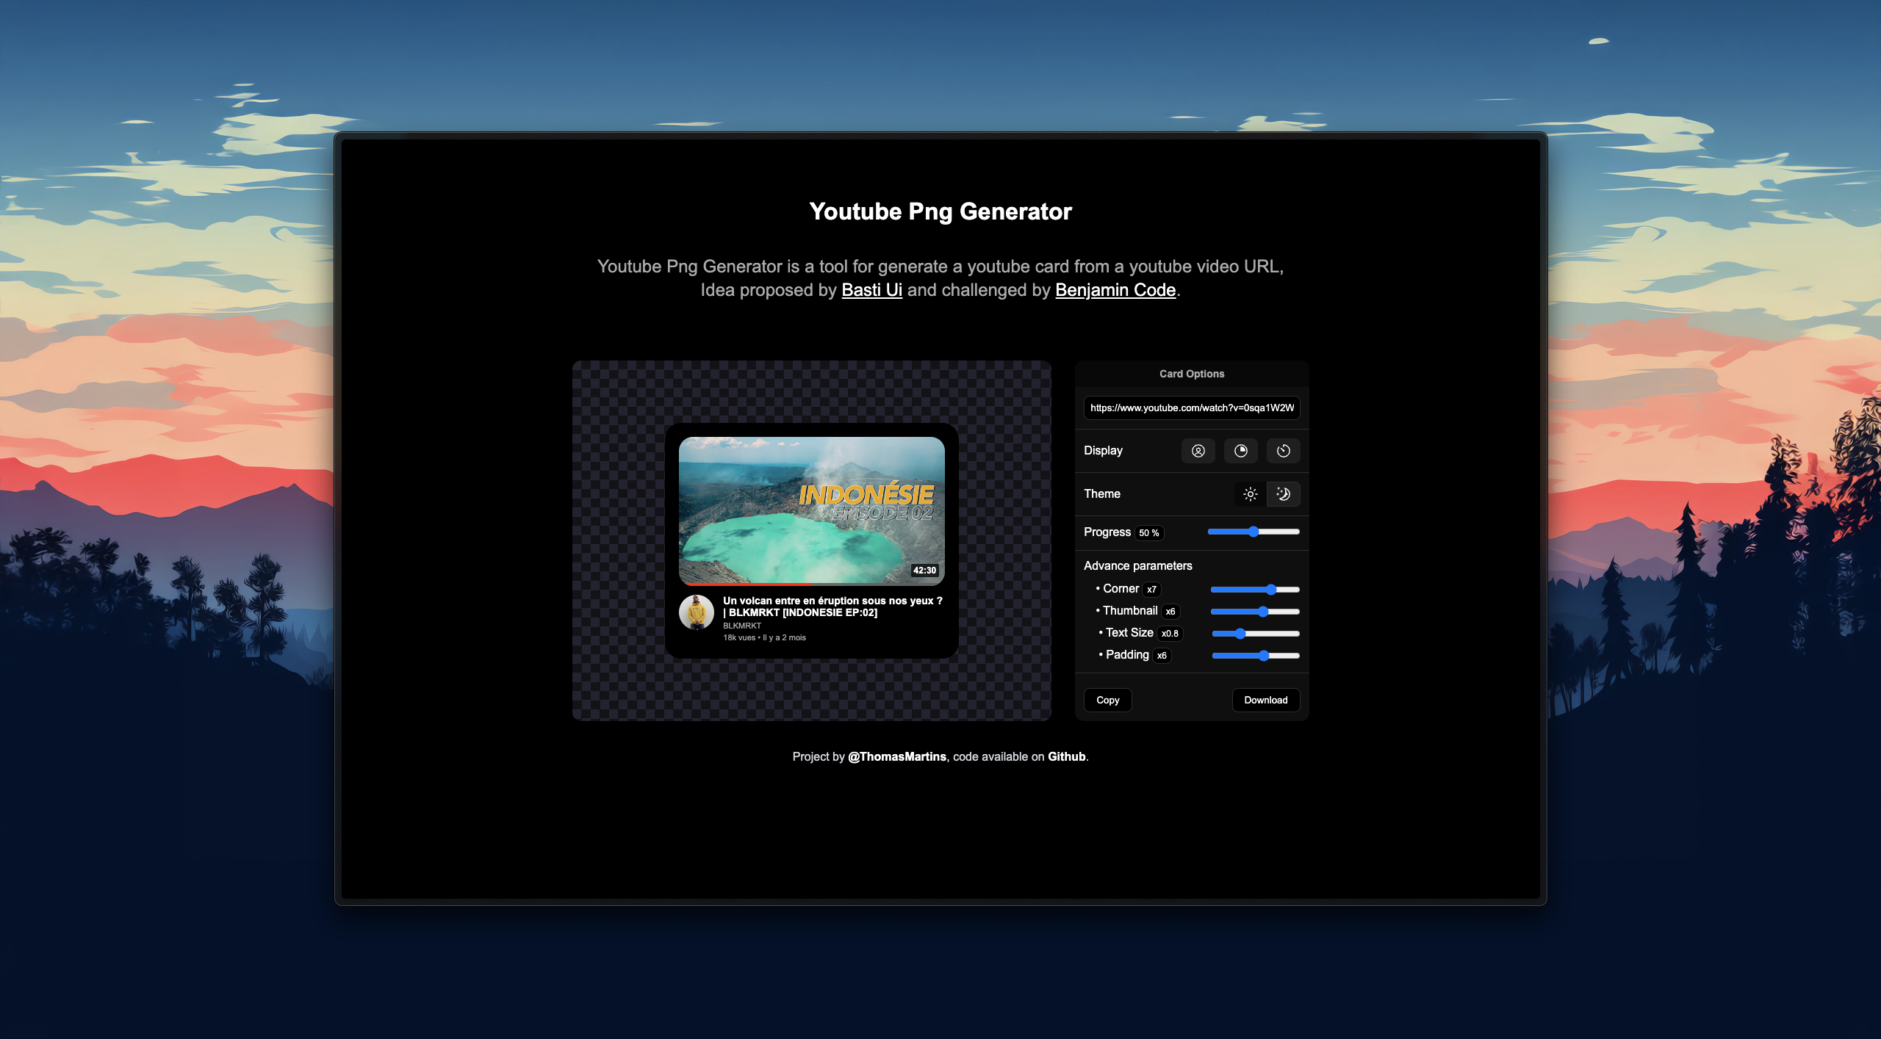This screenshot has width=1881, height=1039.
Task: Click the Copy button
Action: coord(1107,700)
